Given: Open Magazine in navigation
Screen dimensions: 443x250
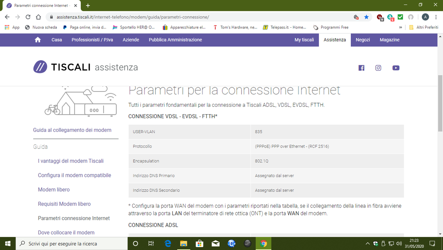Looking at the screenshot, I should pyautogui.click(x=390, y=40).
